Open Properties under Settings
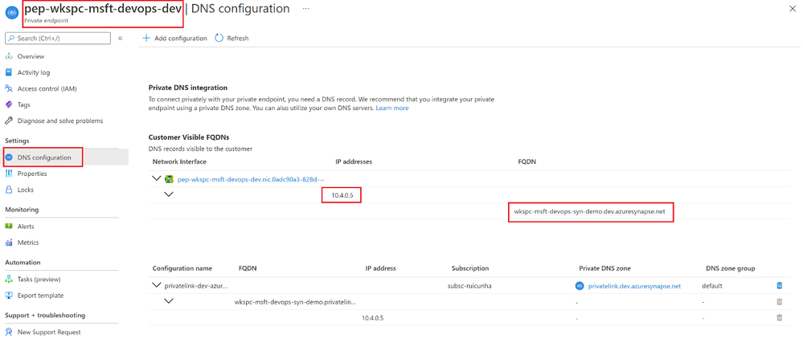Image resolution: width=803 pixels, height=351 pixels. click(x=32, y=173)
